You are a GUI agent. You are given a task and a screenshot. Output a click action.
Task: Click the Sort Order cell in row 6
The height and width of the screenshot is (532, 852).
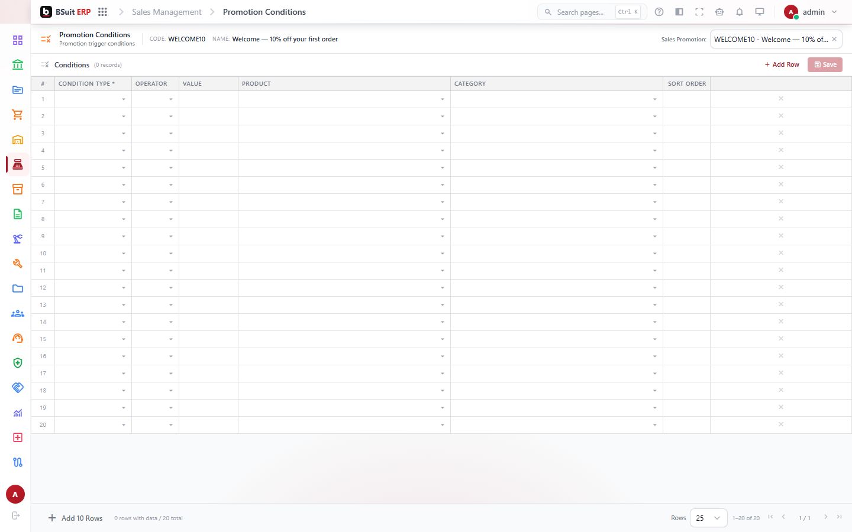(x=686, y=185)
